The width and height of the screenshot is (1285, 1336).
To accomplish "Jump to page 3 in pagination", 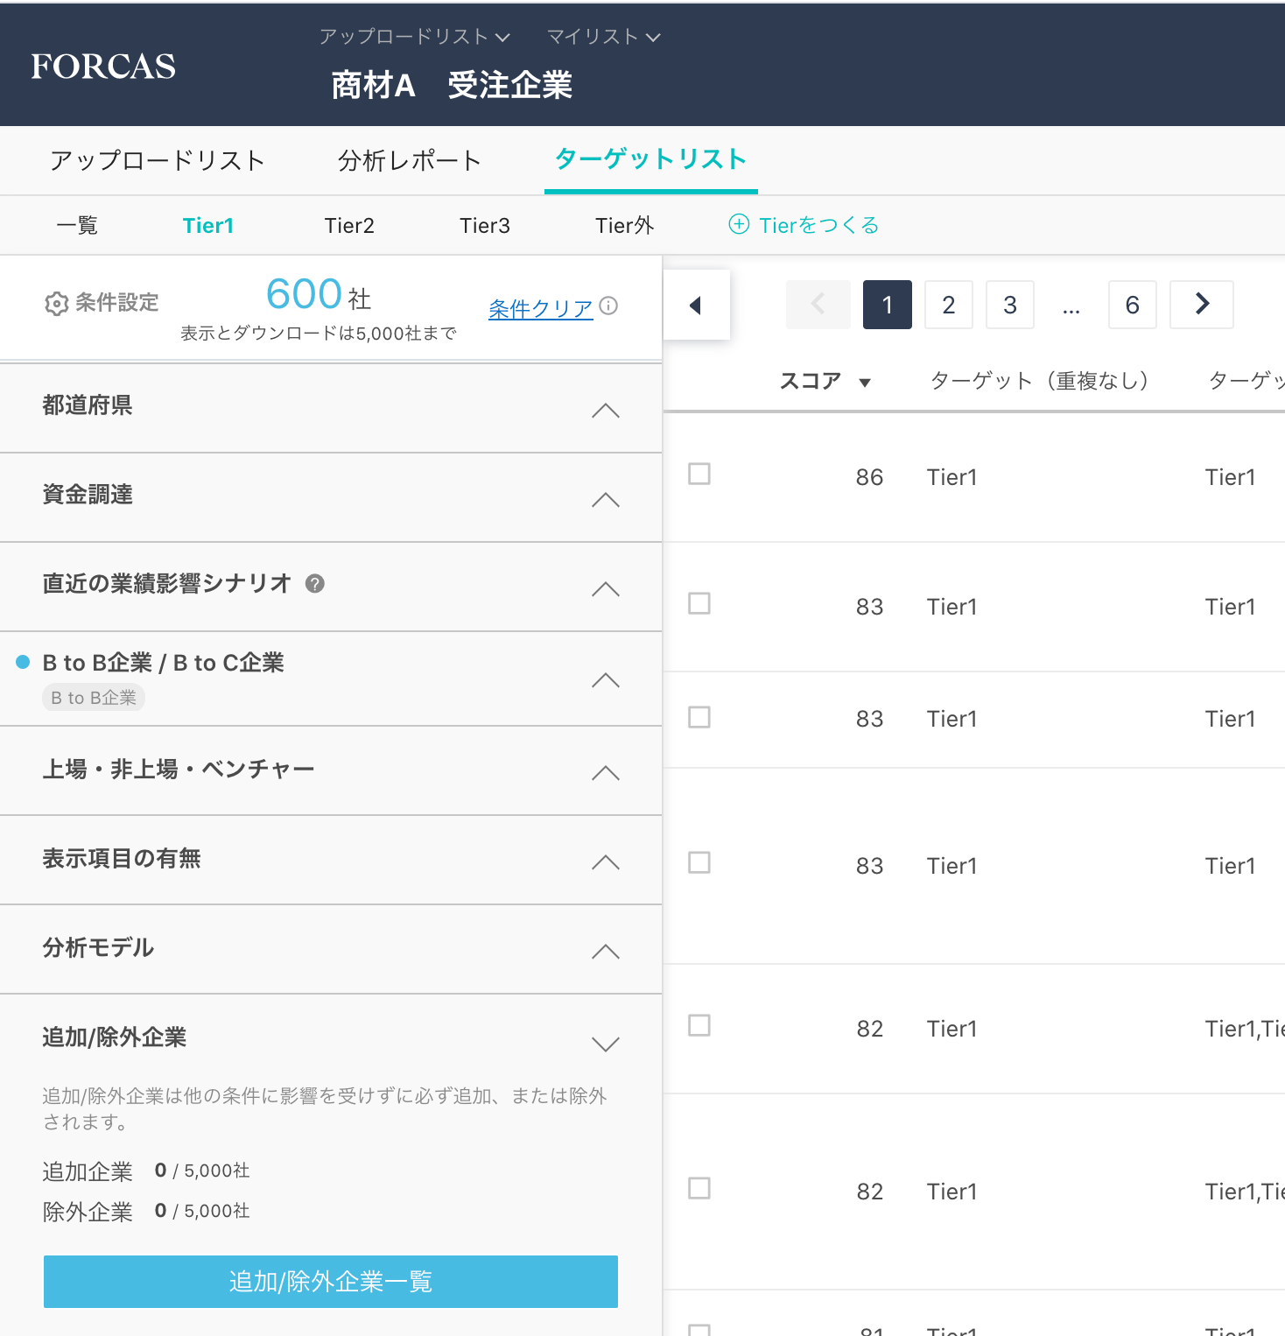I will tap(1009, 305).
